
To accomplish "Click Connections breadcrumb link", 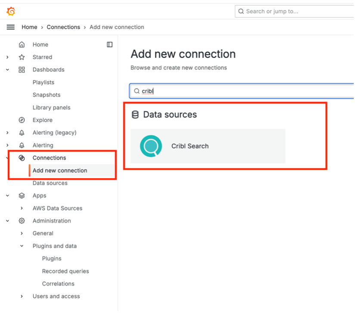I will point(63,27).
